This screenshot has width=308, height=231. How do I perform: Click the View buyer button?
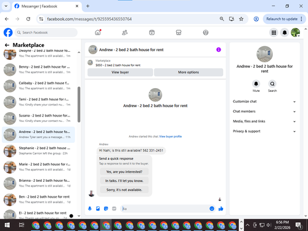(120, 72)
